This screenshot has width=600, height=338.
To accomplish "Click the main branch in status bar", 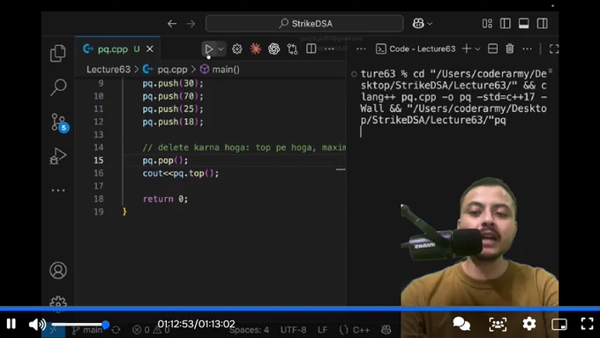I will [87, 329].
